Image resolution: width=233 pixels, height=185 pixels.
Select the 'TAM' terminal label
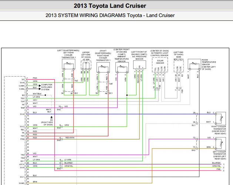coord(23,108)
